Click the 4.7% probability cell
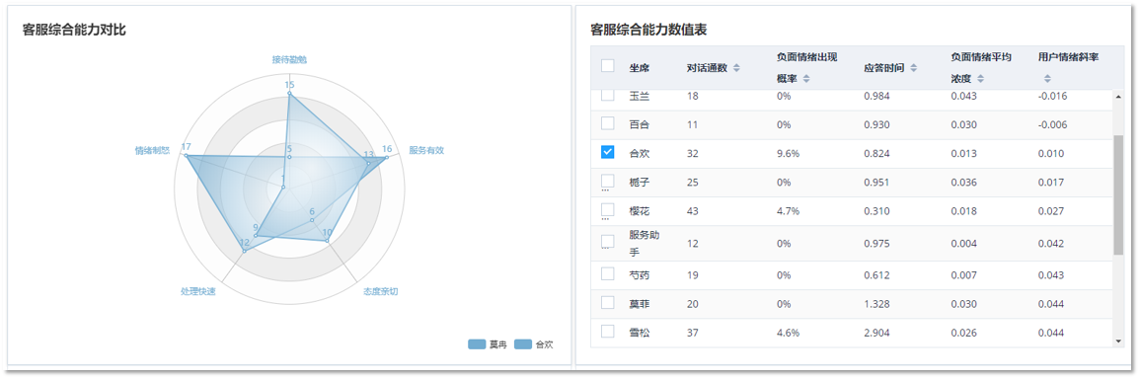Image resolution: width=1140 pixels, height=379 pixels. pos(788,211)
